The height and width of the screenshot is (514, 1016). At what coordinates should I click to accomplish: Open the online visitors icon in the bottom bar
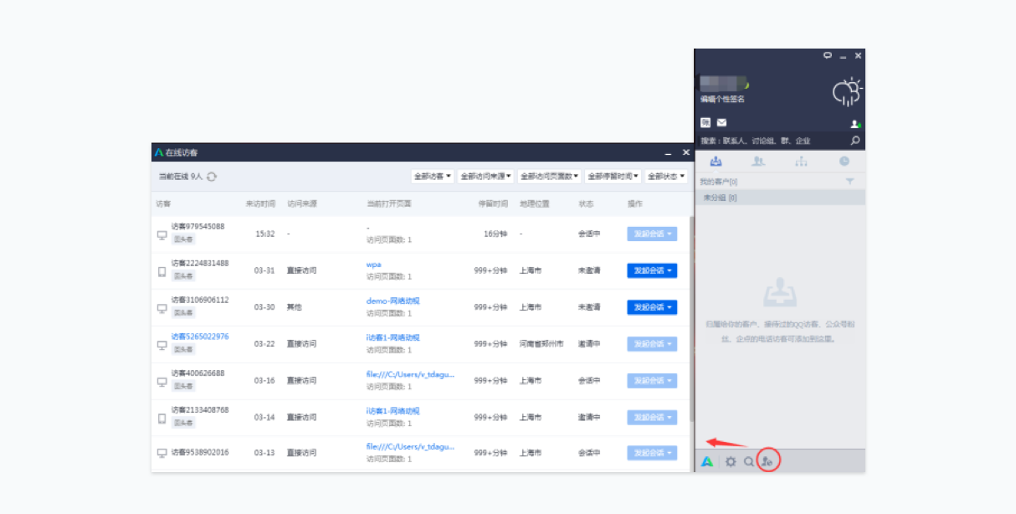pos(767,461)
